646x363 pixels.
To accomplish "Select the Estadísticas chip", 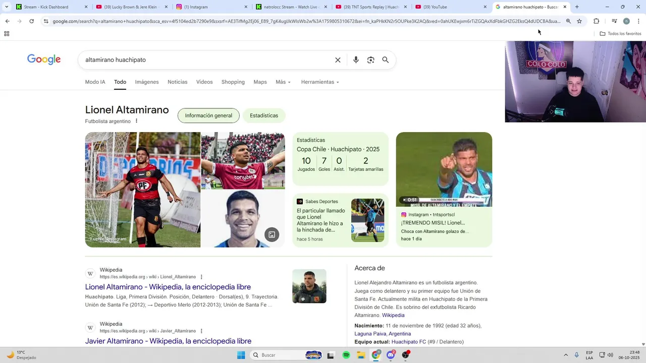I will click(264, 115).
